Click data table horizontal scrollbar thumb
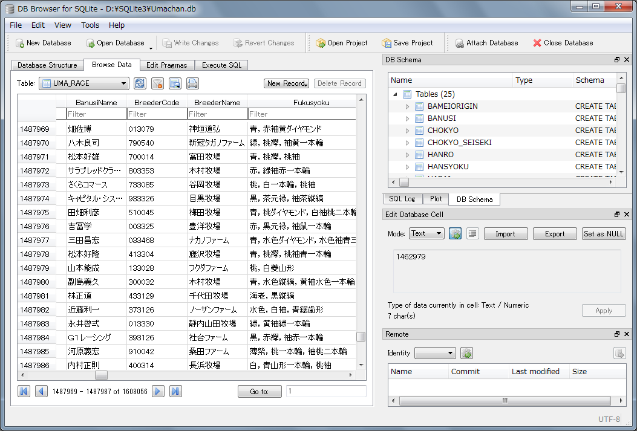Viewport: 637px width, 431px height. point(101,375)
